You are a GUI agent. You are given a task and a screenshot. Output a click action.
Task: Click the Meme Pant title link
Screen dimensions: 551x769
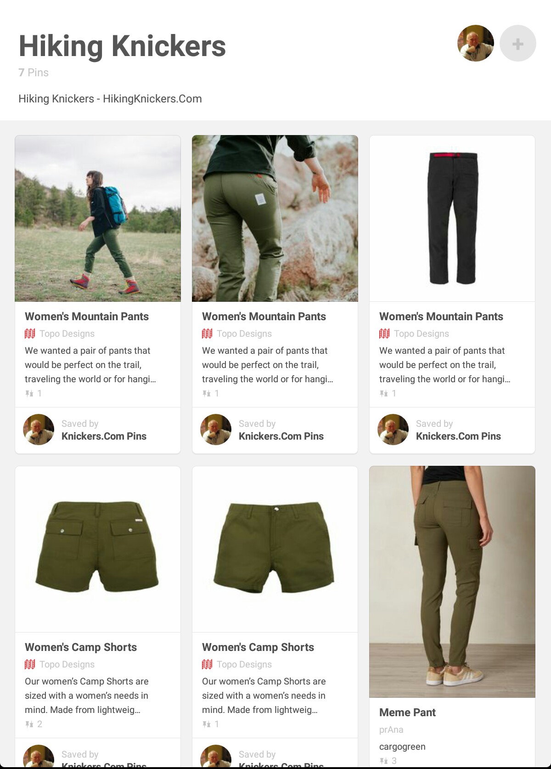407,712
